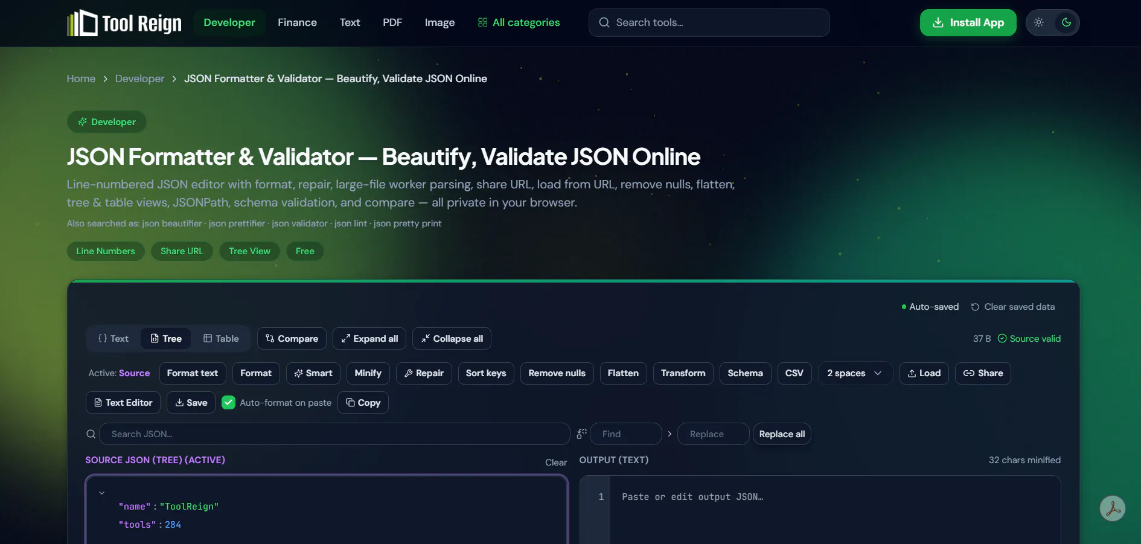
Task: Save the JSON file
Action: click(191, 403)
